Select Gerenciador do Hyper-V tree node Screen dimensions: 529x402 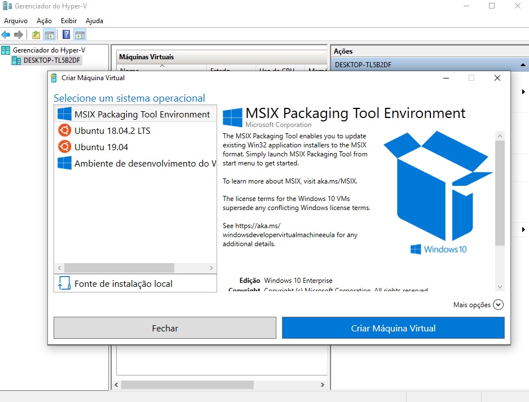coord(49,50)
